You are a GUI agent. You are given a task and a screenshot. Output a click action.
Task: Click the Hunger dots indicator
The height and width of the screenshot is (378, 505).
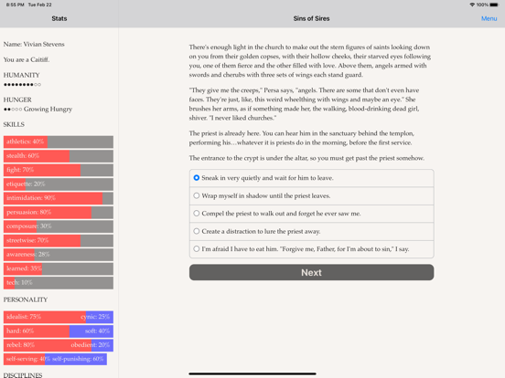pos(13,110)
